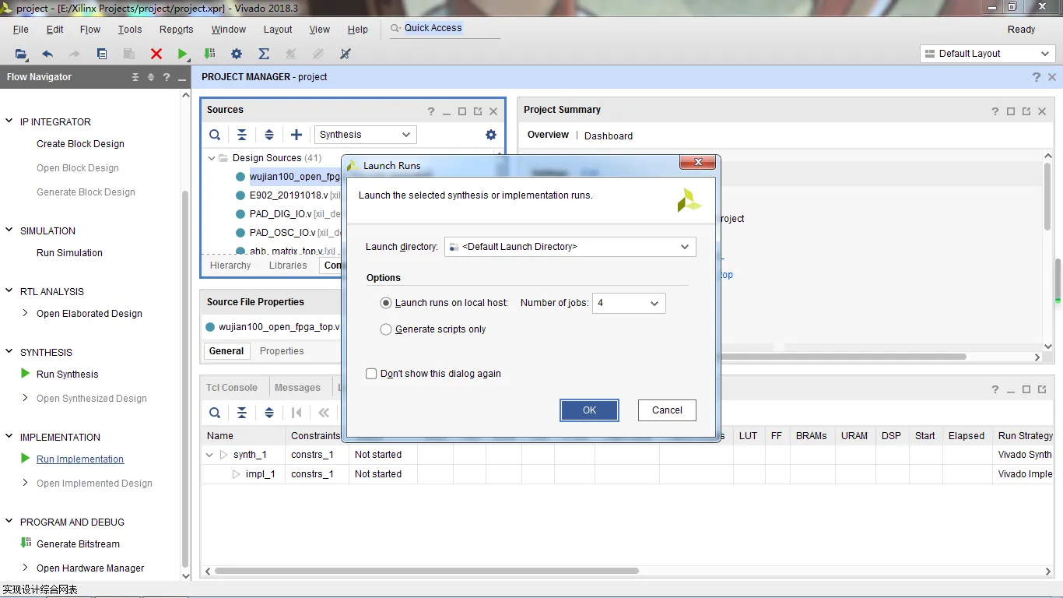Open the Flow menu

tap(90, 30)
